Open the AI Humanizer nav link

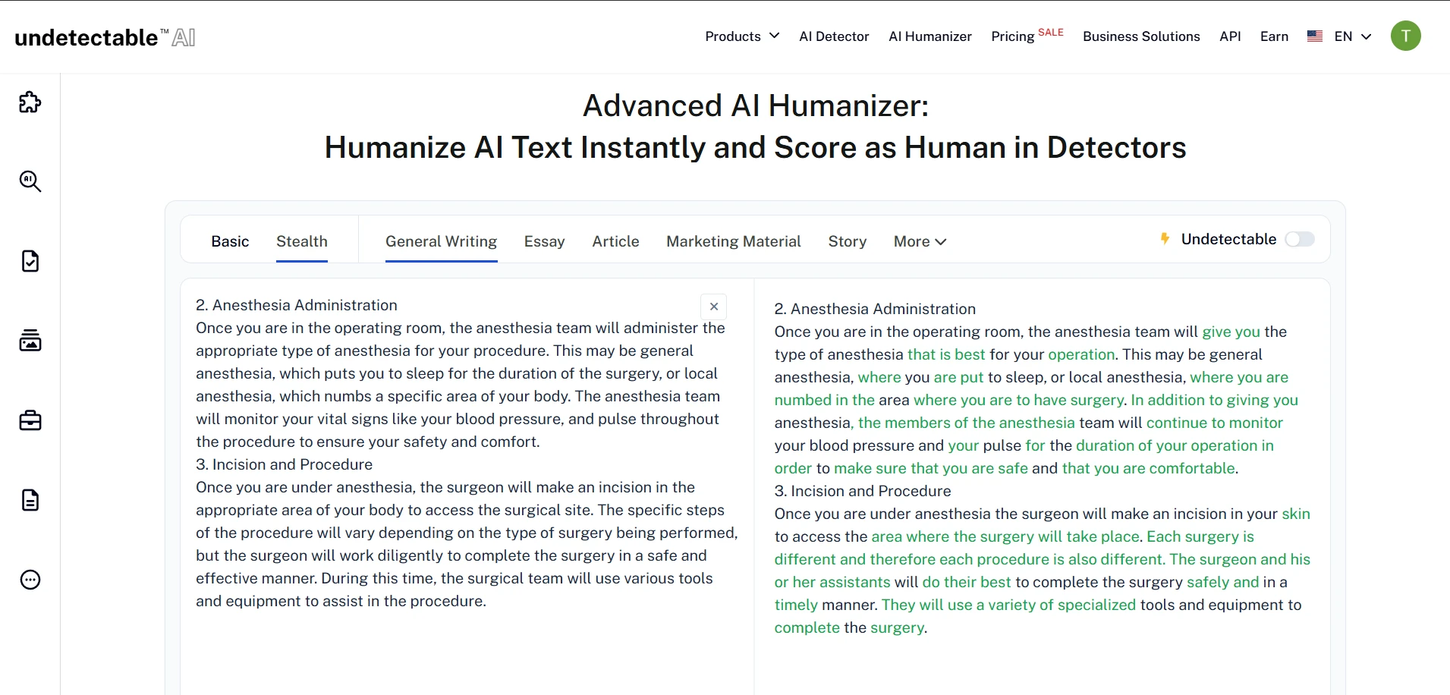click(x=930, y=36)
